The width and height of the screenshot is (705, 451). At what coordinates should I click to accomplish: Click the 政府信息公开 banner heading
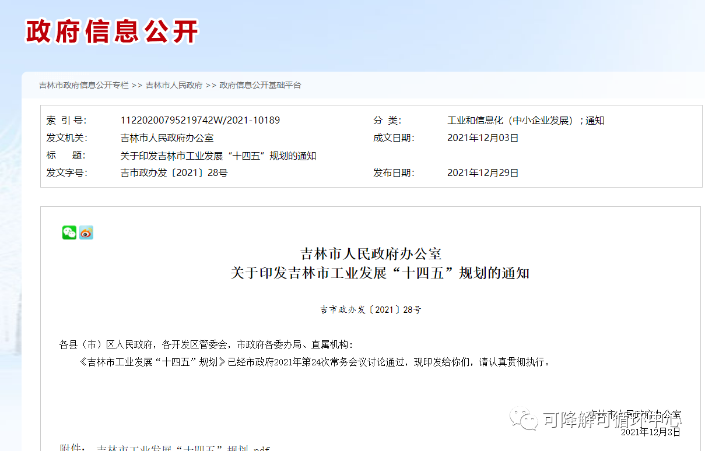click(113, 33)
